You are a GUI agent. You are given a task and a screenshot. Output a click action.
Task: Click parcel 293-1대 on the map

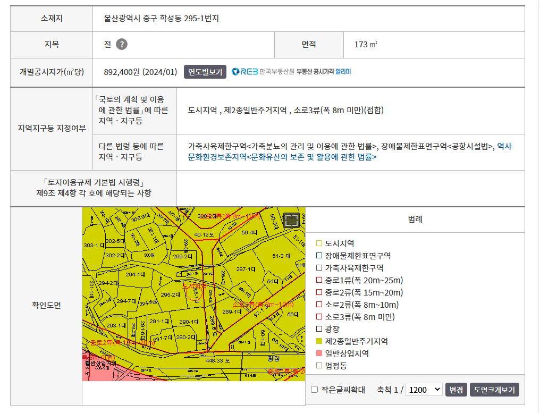pos(116,325)
